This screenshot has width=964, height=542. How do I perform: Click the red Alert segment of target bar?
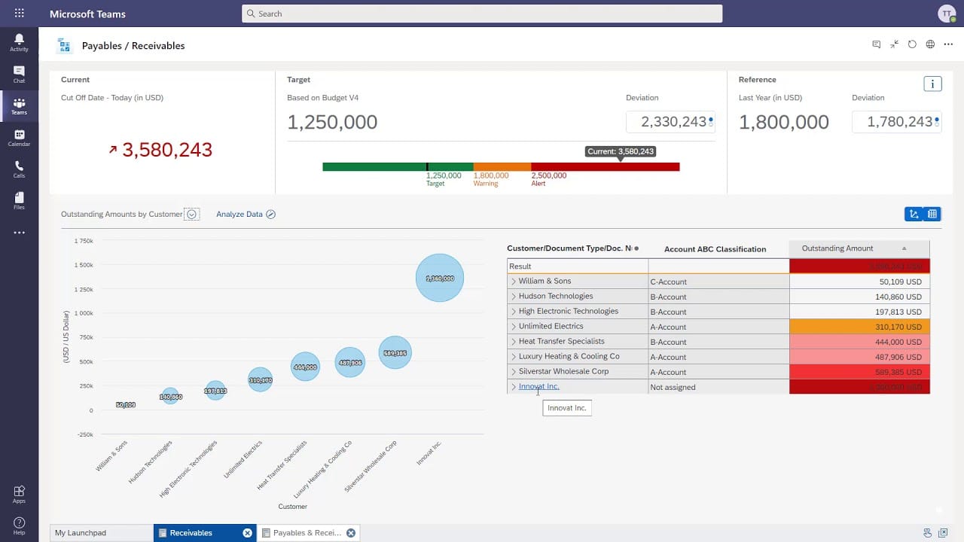(605, 167)
